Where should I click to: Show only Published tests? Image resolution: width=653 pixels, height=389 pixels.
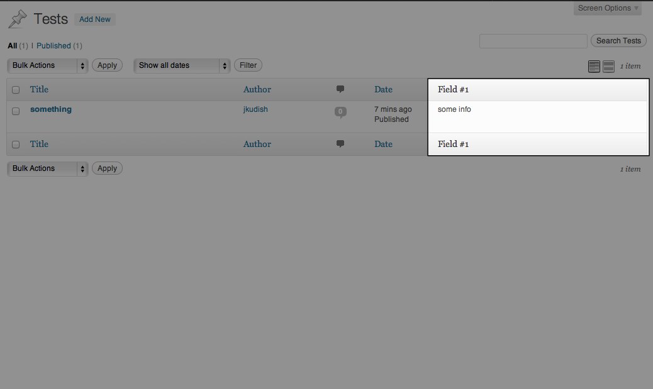tap(53, 46)
